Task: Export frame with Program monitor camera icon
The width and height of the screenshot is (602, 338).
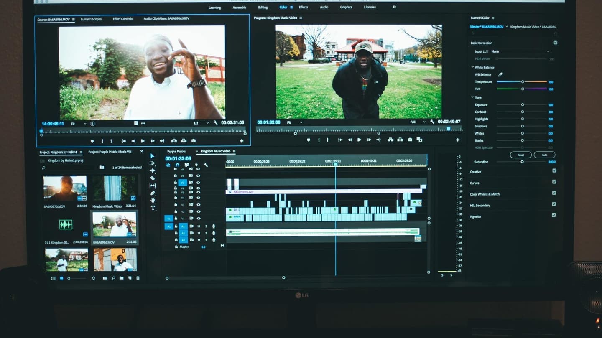Action: (x=410, y=140)
